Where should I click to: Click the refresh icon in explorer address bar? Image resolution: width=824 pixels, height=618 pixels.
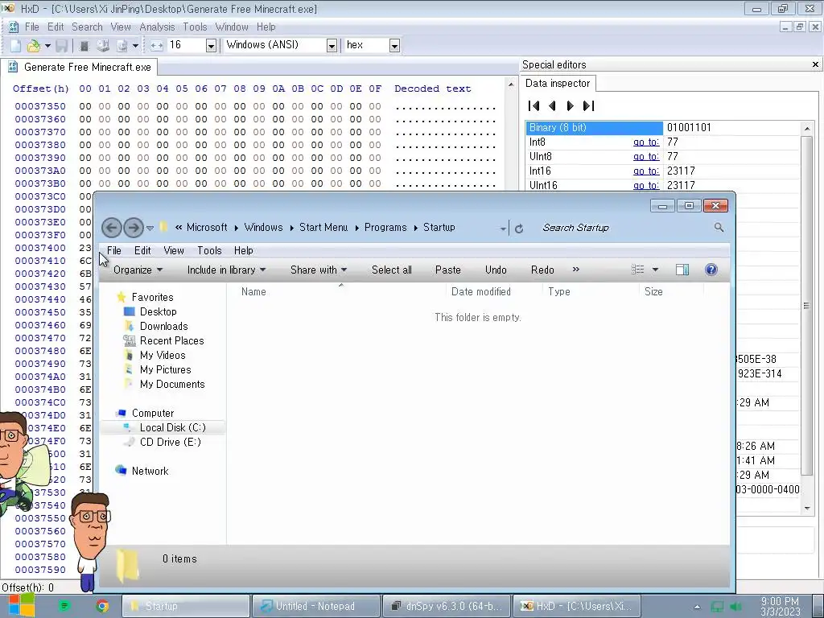(519, 228)
